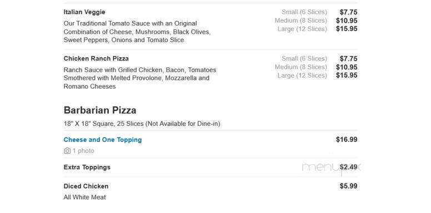Click the All White Meat description

84,197
